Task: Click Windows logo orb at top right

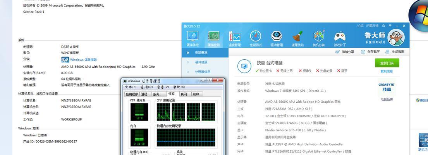Action: pos(418,15)
